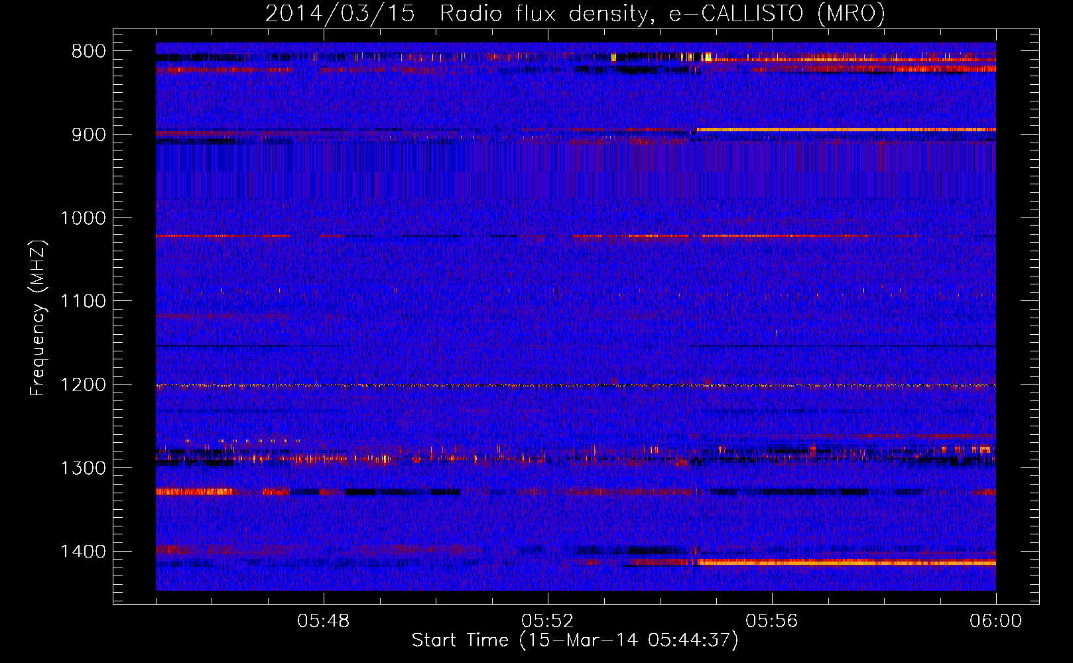Select the 1200 frequency tick label
The image size is (1073, 663).
(x=84, y=385)
